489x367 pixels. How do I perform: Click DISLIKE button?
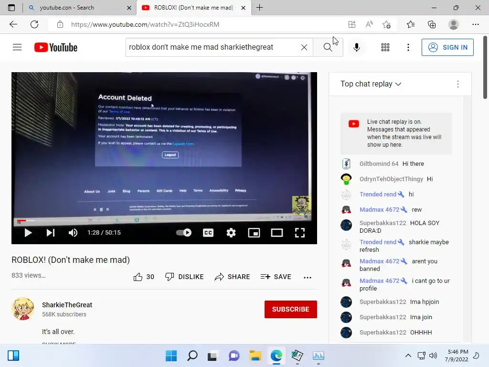click(x=184, y=277)
